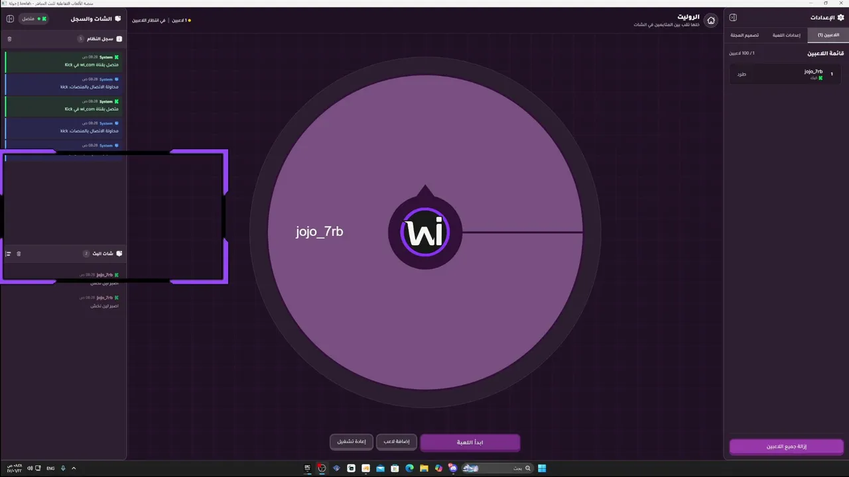Open Microsoft Edge from the taskbar
The width and height of the screenshot is (849, 477).
coord(409,468)
